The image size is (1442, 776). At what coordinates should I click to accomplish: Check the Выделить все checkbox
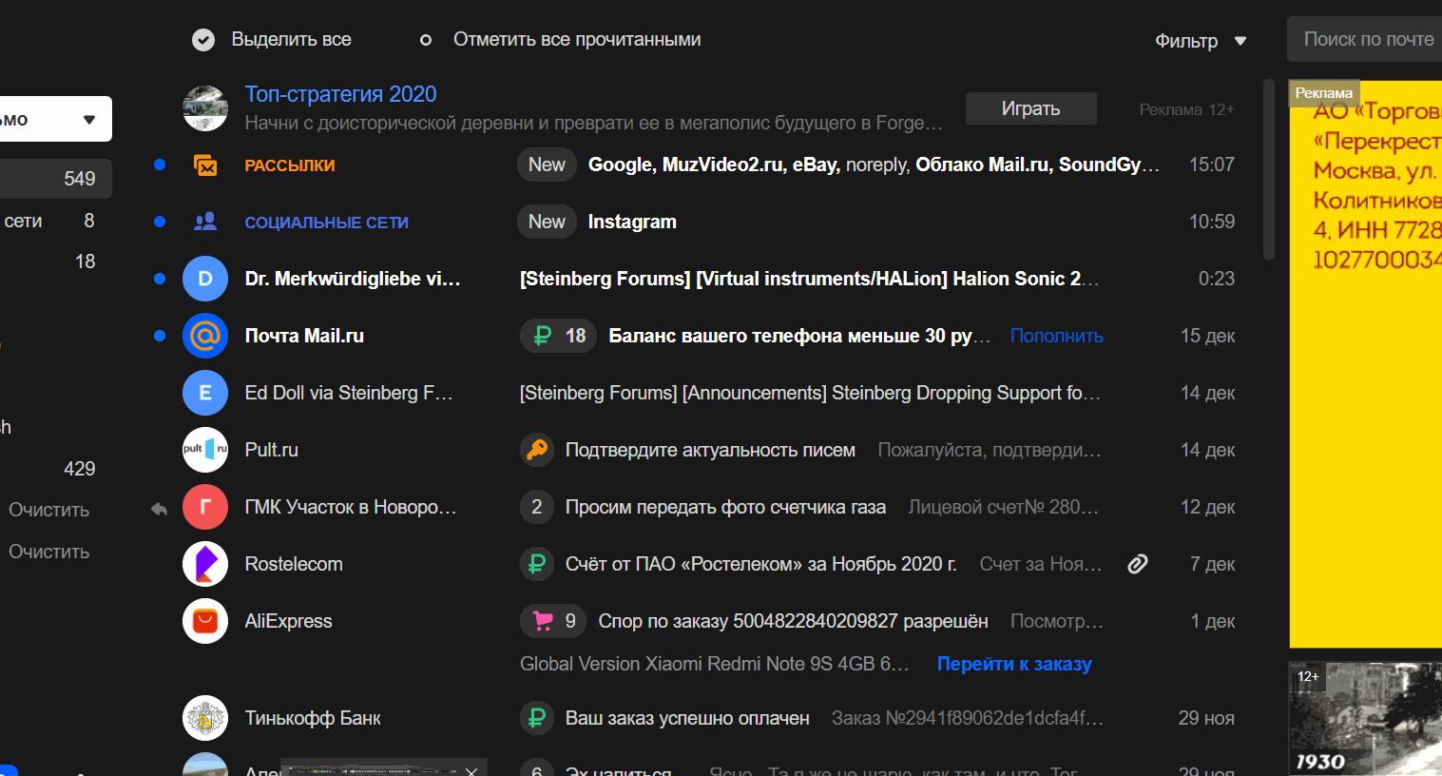pos(203,40)
